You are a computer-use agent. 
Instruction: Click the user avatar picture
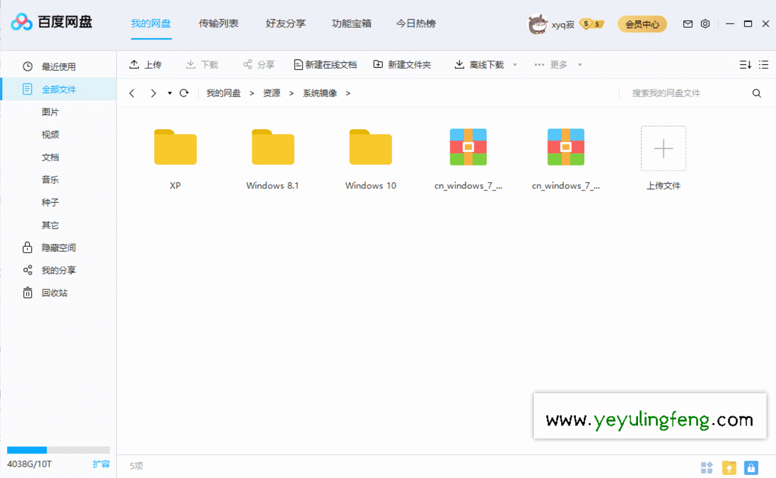[538, 24]
